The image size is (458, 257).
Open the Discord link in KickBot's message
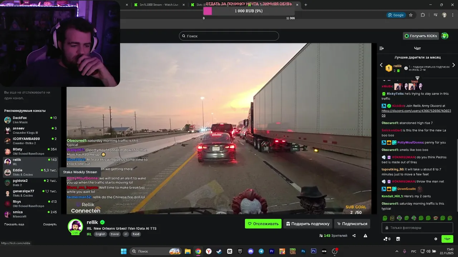(x=416, y=113)
